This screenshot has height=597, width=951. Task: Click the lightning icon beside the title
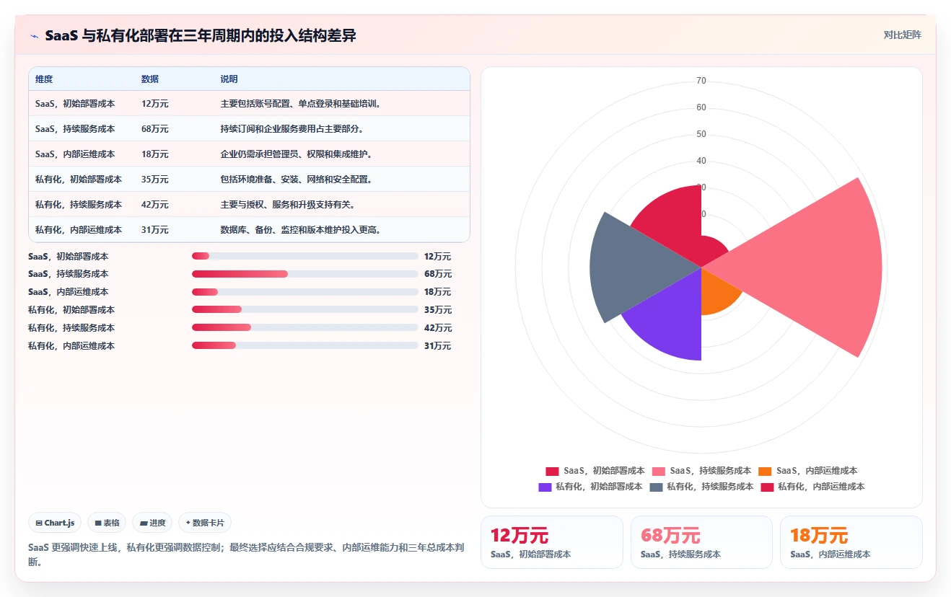click(x=34, y=35)
